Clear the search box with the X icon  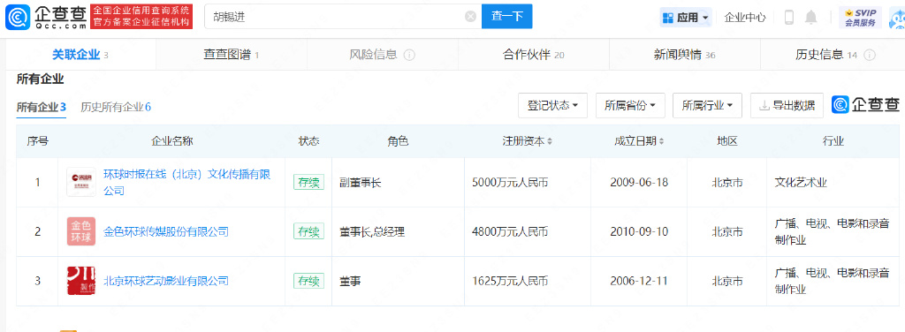click(470, 17)
